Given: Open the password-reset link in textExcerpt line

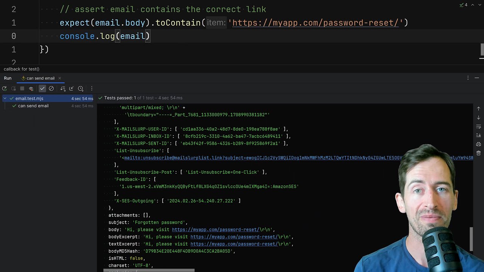Looking at the screenshot, I should (234, 244).
